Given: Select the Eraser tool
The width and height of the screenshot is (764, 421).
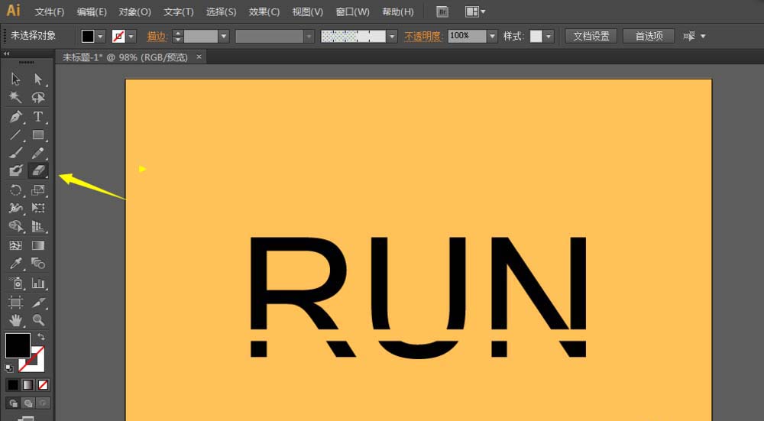Looking at the screenshot, I should coord(37,170).
